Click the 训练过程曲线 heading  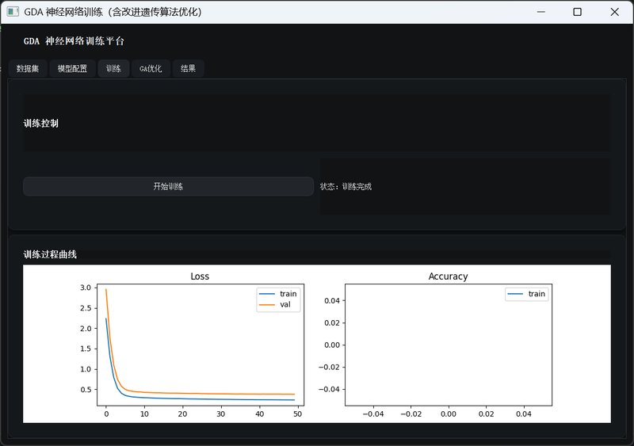coord(50,254)
